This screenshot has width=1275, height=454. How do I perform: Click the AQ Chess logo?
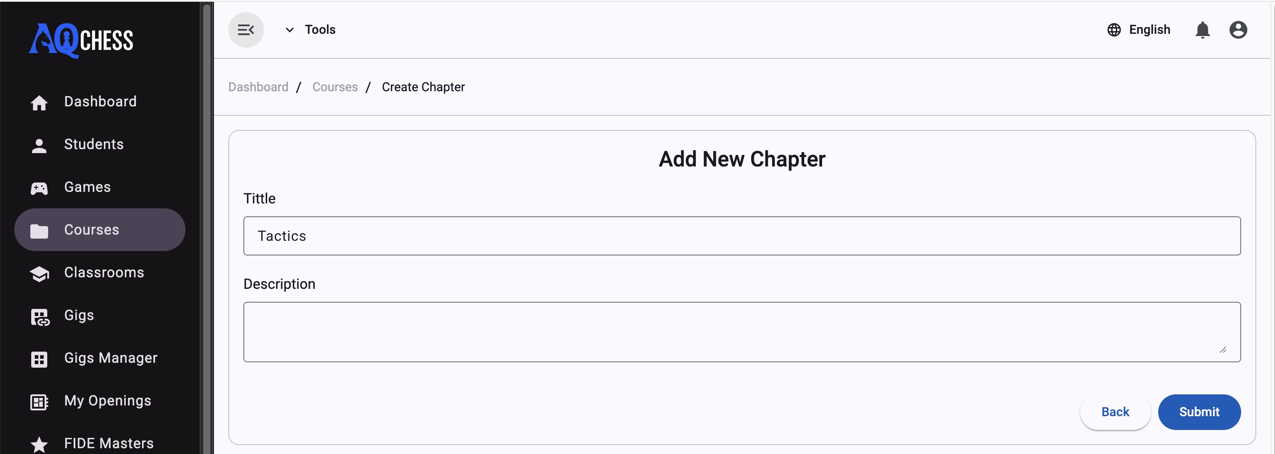coord(81,40)
